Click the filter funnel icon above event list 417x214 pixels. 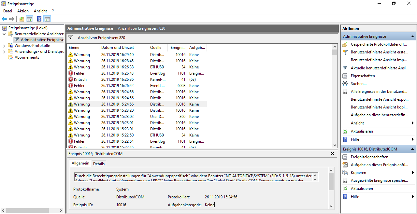point(70,38)
